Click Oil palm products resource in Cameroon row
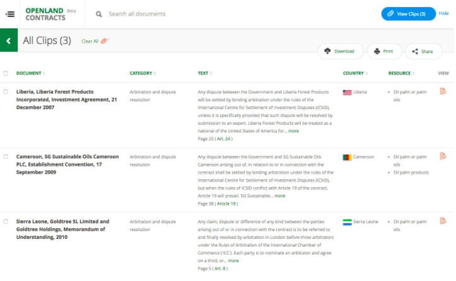 click(x=411, y=173)
